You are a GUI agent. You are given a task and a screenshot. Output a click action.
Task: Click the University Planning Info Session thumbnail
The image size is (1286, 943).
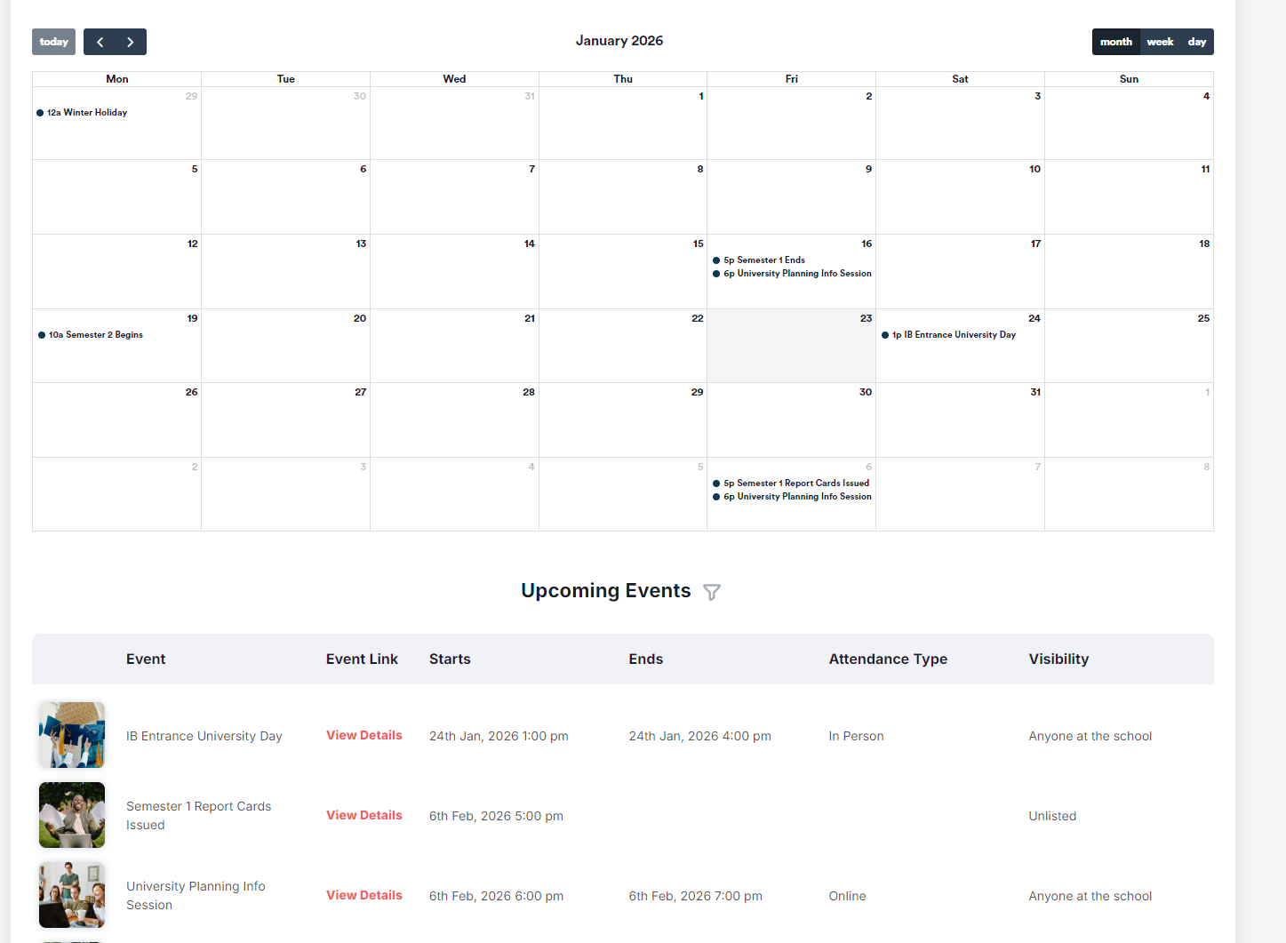coord(72,895)
